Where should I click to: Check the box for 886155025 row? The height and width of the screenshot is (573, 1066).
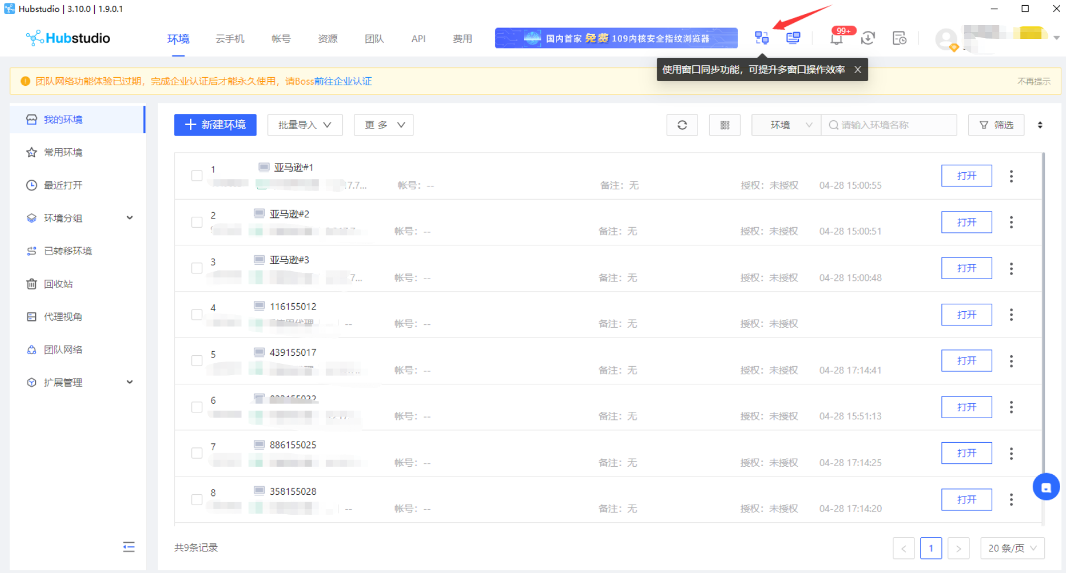(197, 453)
